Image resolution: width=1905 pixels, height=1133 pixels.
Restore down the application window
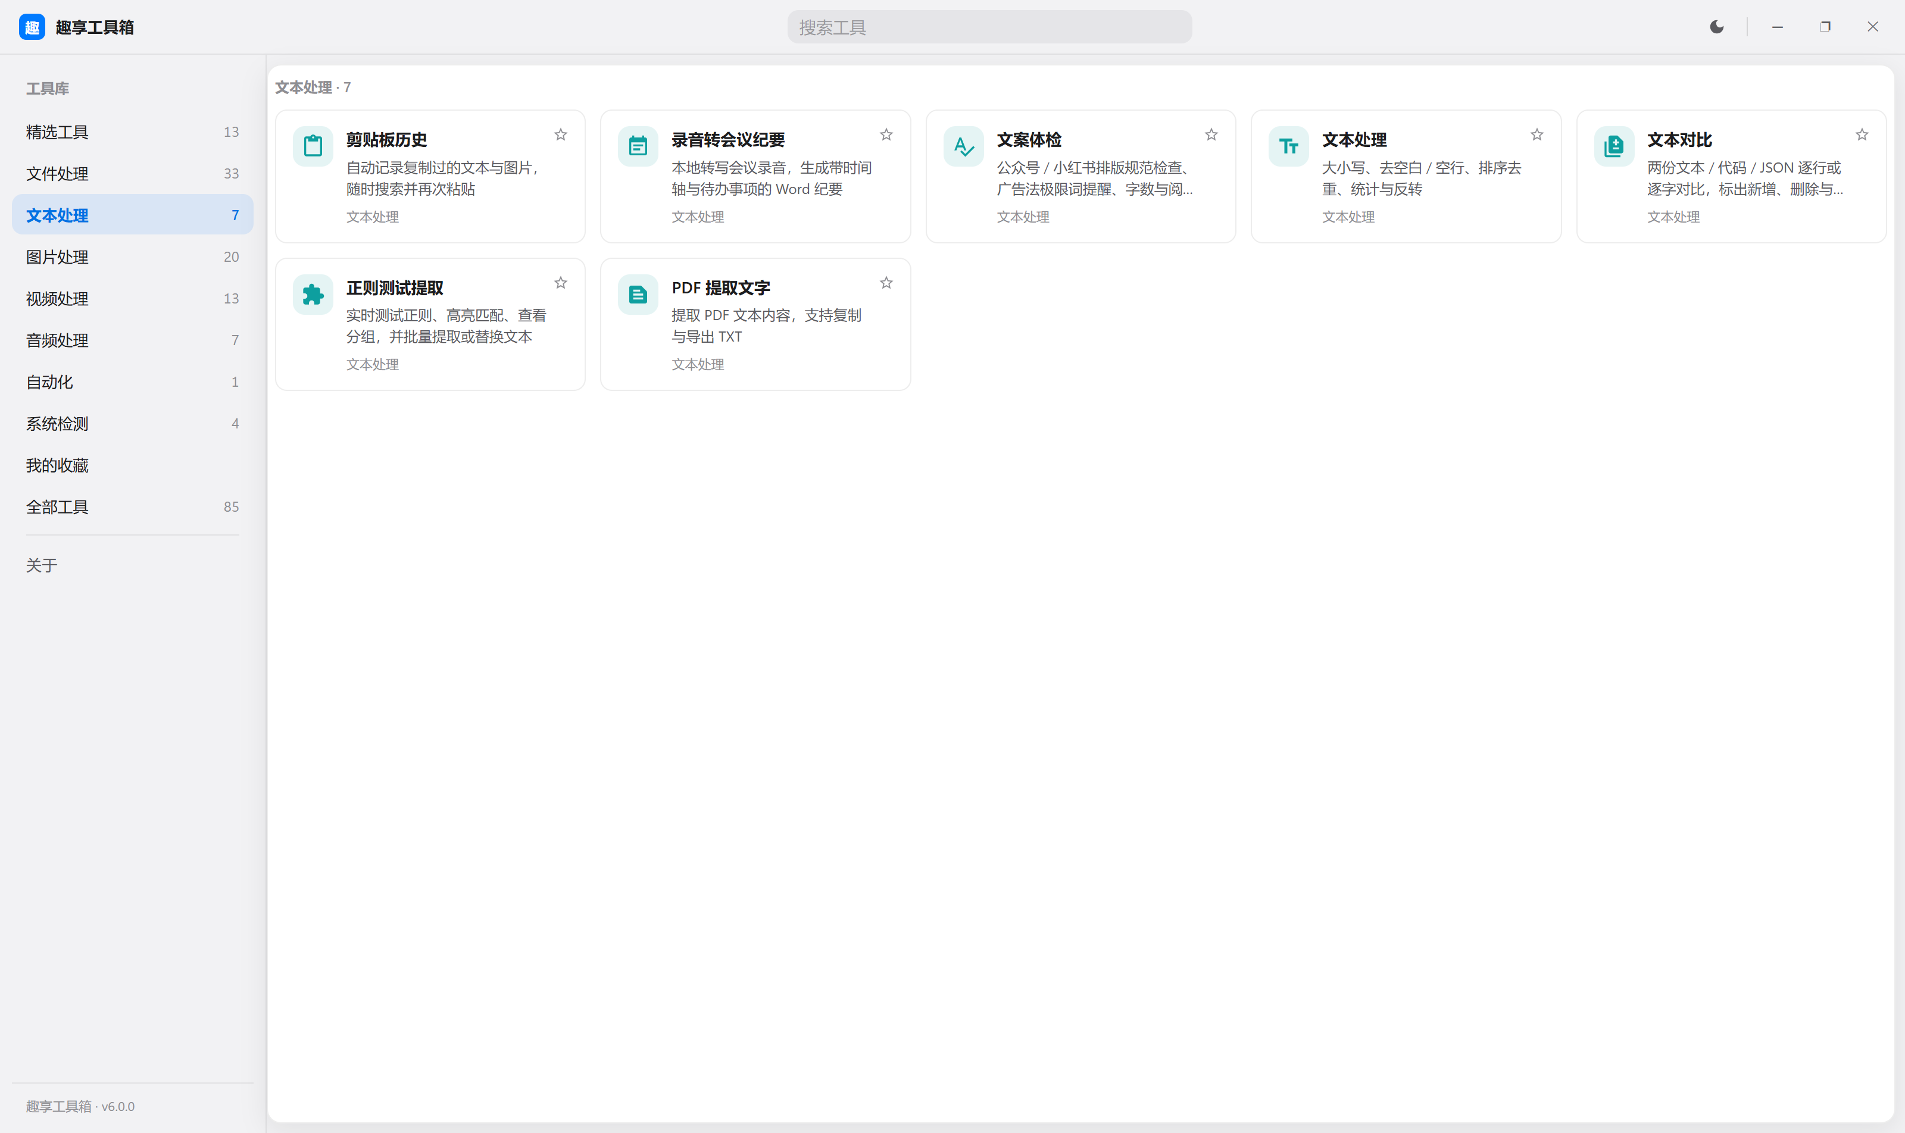tap(1825, 27)
